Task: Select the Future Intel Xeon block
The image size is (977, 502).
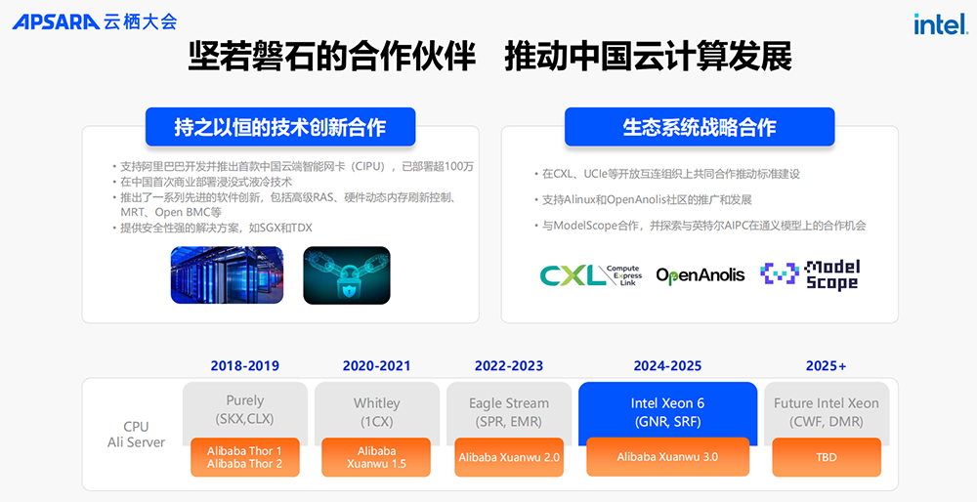Action: pos(827,409)
